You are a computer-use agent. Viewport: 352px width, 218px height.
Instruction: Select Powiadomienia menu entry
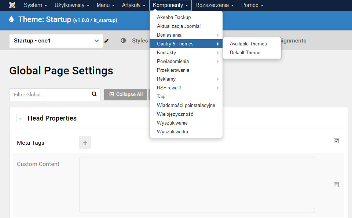pyautogui.click(x=186, y=62)
